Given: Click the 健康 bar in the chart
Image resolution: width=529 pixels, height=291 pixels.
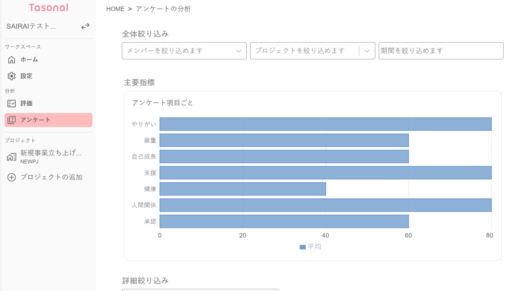Looking at the screenshot, I should click(243, 189).
